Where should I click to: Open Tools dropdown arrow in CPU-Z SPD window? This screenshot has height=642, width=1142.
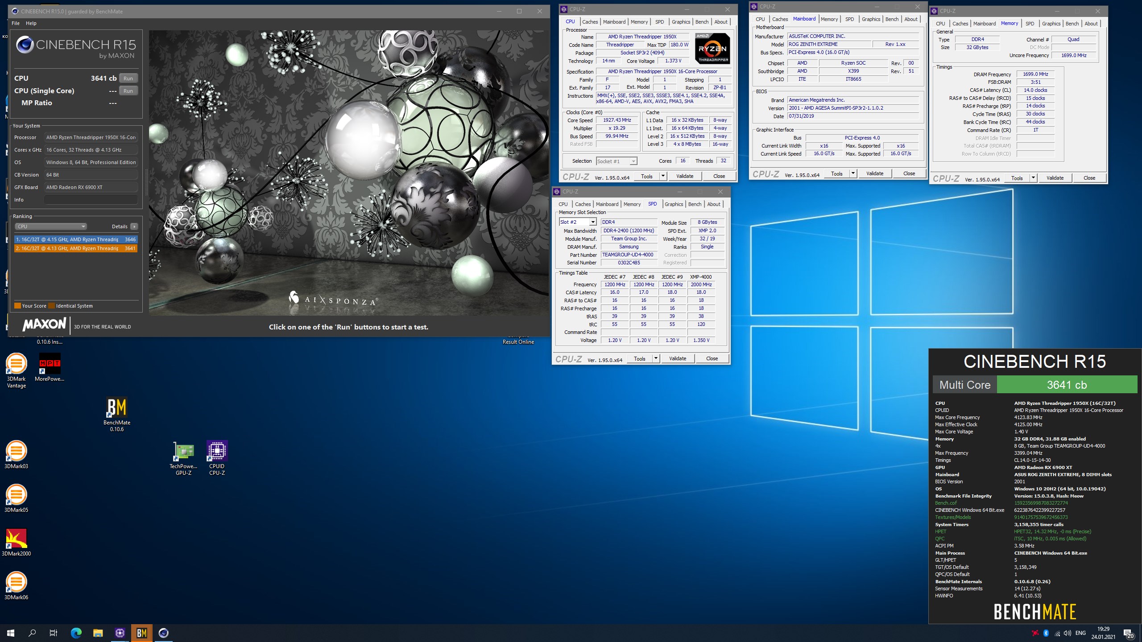point(656,358)
